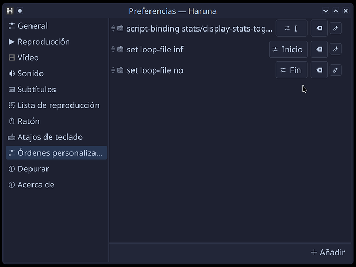Delete the 'set loop-file inf' command
This screenshot has width=356, height=267.
[x=319, y=49]
